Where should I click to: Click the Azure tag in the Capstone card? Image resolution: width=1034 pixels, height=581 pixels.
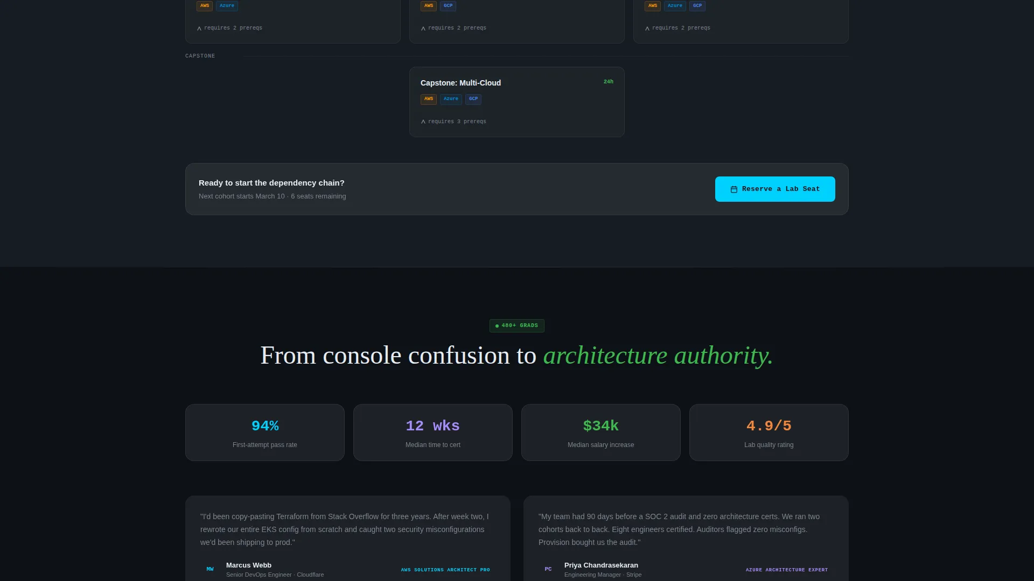(x=451, y=99)
